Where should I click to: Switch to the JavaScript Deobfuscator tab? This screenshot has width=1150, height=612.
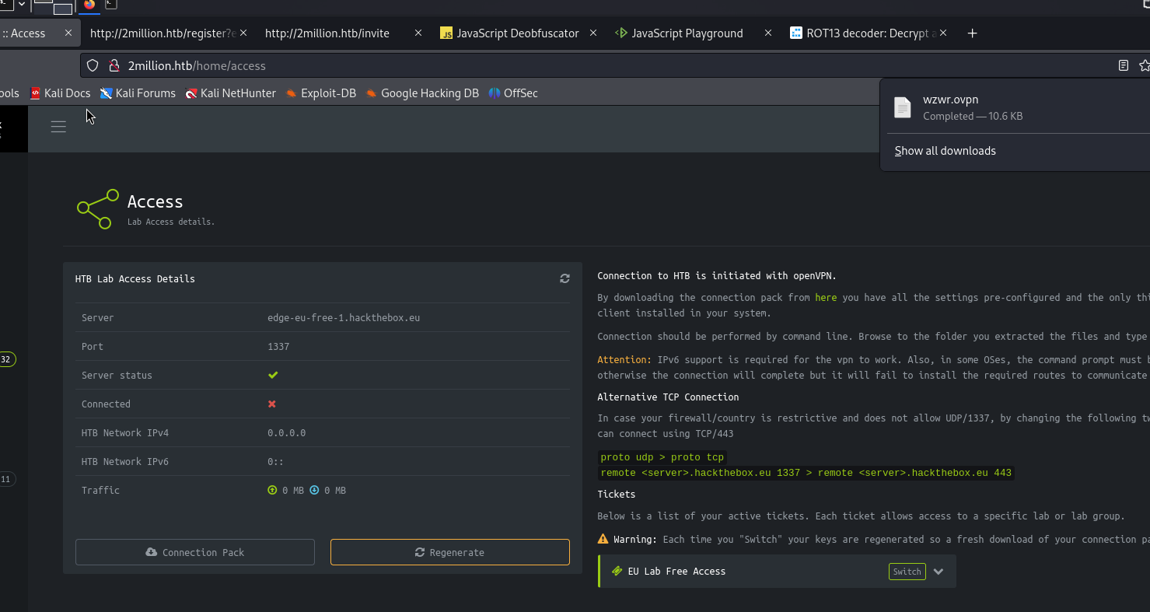pos(517,33)
